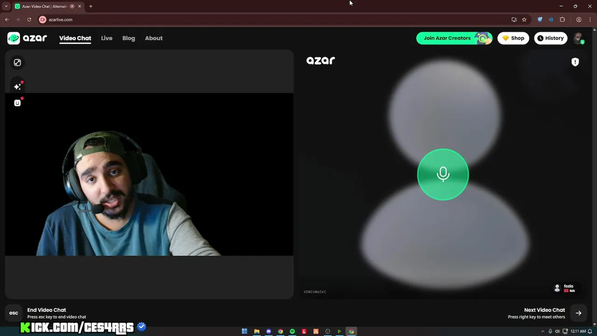Image resolution: width=597 pixels, height=336 pixels.
Task: Click the esc key button to end chat
Action: 14,313
